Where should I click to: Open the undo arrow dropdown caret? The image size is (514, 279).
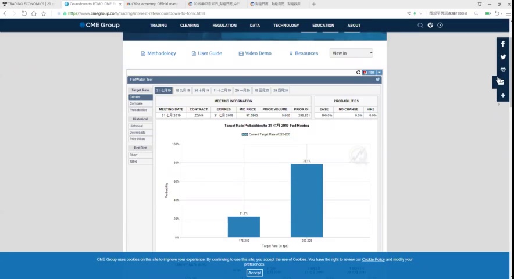tap(502, 14)
